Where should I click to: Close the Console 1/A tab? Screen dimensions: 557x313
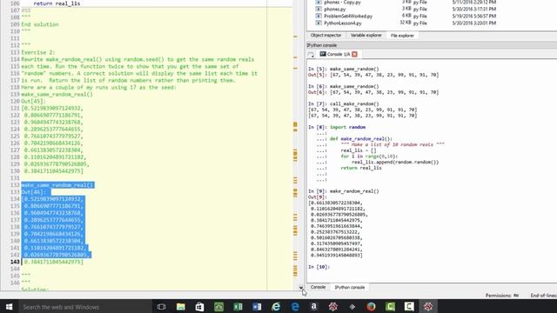pyautogui.click(x=354, y=54)
